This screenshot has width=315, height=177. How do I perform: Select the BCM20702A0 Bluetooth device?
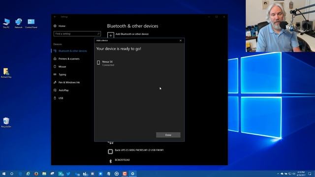[122, 160]
